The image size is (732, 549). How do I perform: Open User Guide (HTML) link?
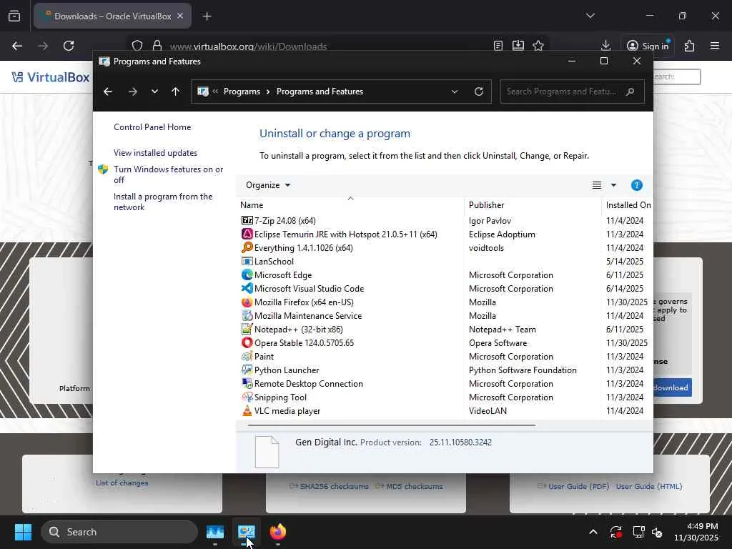tap(649, 486)
